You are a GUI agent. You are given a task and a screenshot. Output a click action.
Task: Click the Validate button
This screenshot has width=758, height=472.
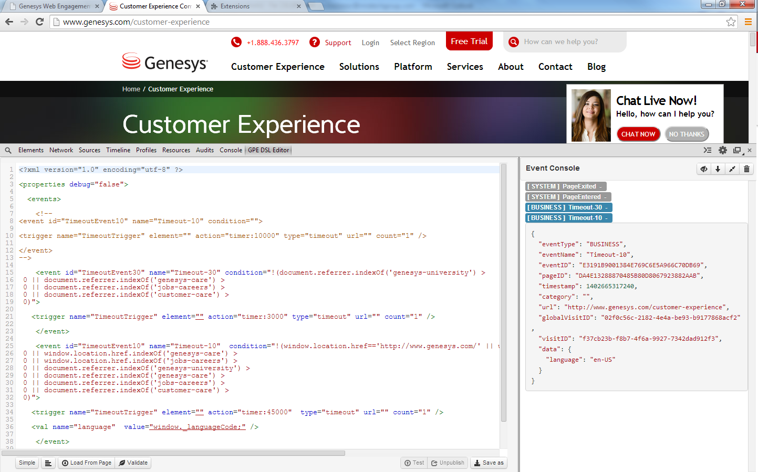[133, 463]
